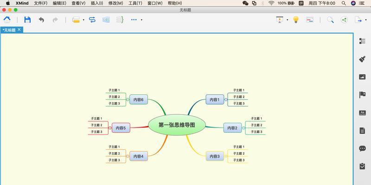Open the 编辑(E) menu
The width and height of the screenshot is (371, 185).
point(59,3)
